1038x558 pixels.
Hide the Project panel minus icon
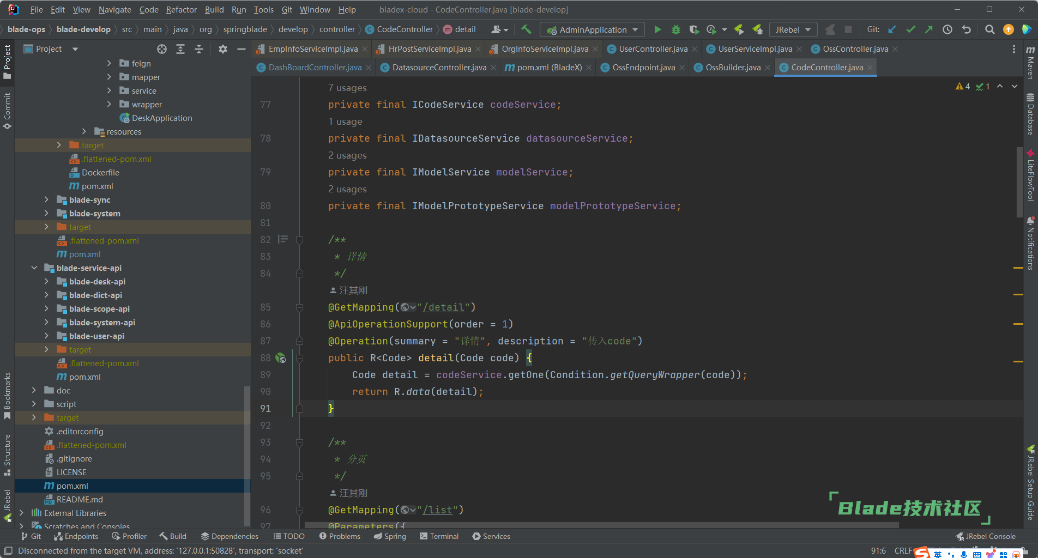(241, 49)
